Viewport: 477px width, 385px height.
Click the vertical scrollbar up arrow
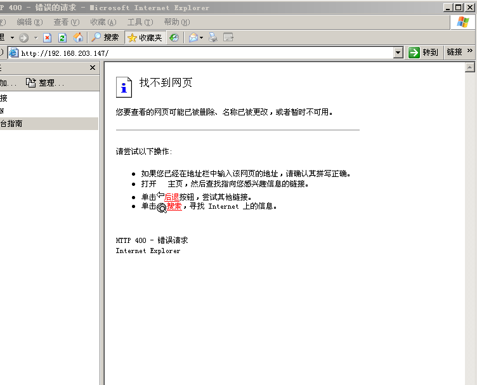point(469,67)
